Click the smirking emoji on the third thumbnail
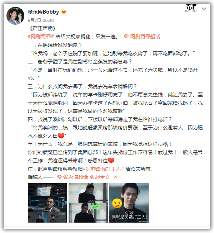 click(117, 203)
